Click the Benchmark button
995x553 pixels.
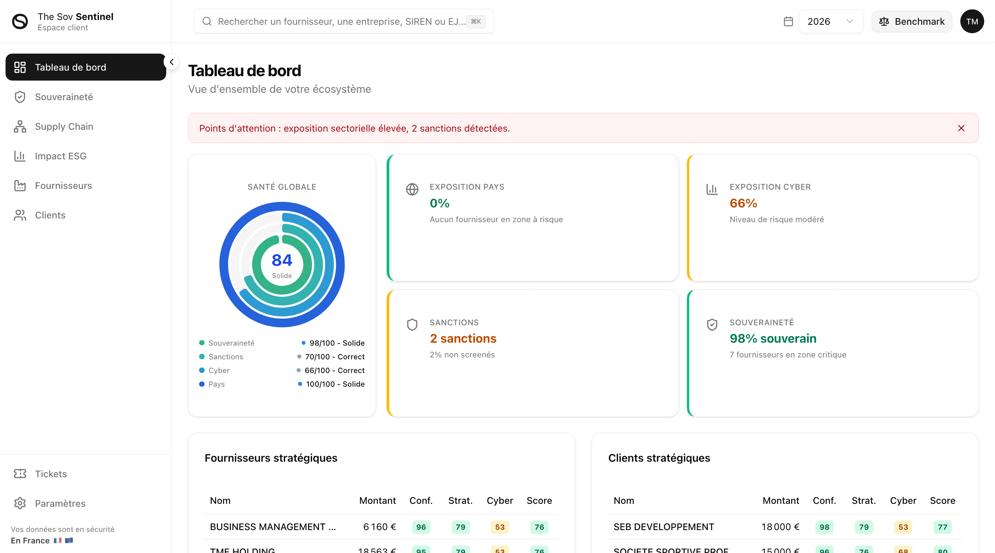point(912,21)
